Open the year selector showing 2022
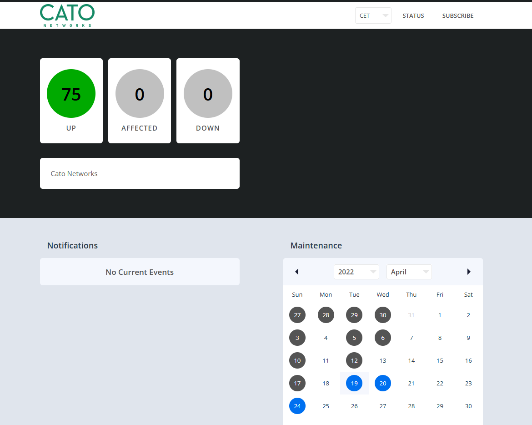 (x=356, y=272)
